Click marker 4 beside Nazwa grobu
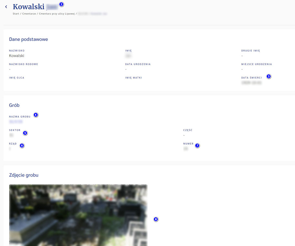Screen dimensions: 295x246 (x=36, y=115)
